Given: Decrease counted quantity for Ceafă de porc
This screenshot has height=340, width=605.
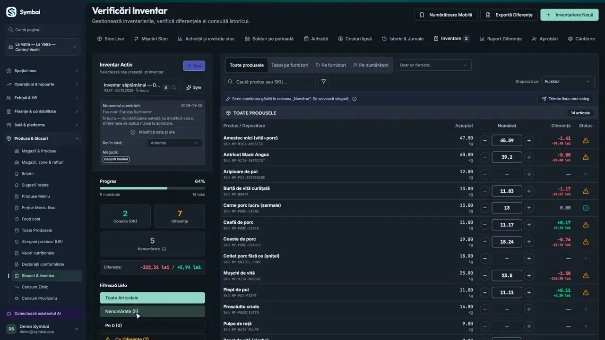Looking at the screenshot, I should 484,225.
